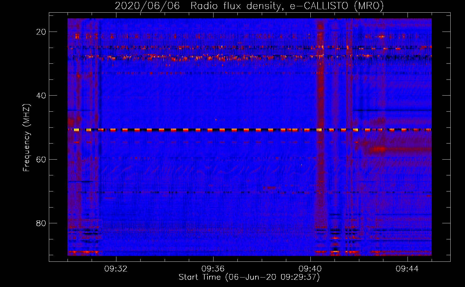The image size is (465, 287).
Task: Click the small red streak near 69 MHz
Action: 269,188
